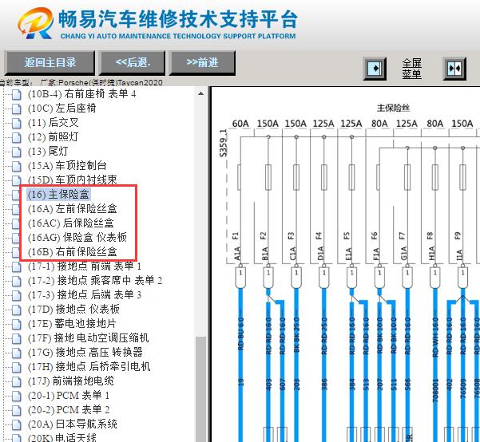
Task: Open (17H) 接地点 后桥牵引电机
Action: 89,367
